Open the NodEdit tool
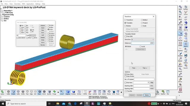 [x=180, y=54]
